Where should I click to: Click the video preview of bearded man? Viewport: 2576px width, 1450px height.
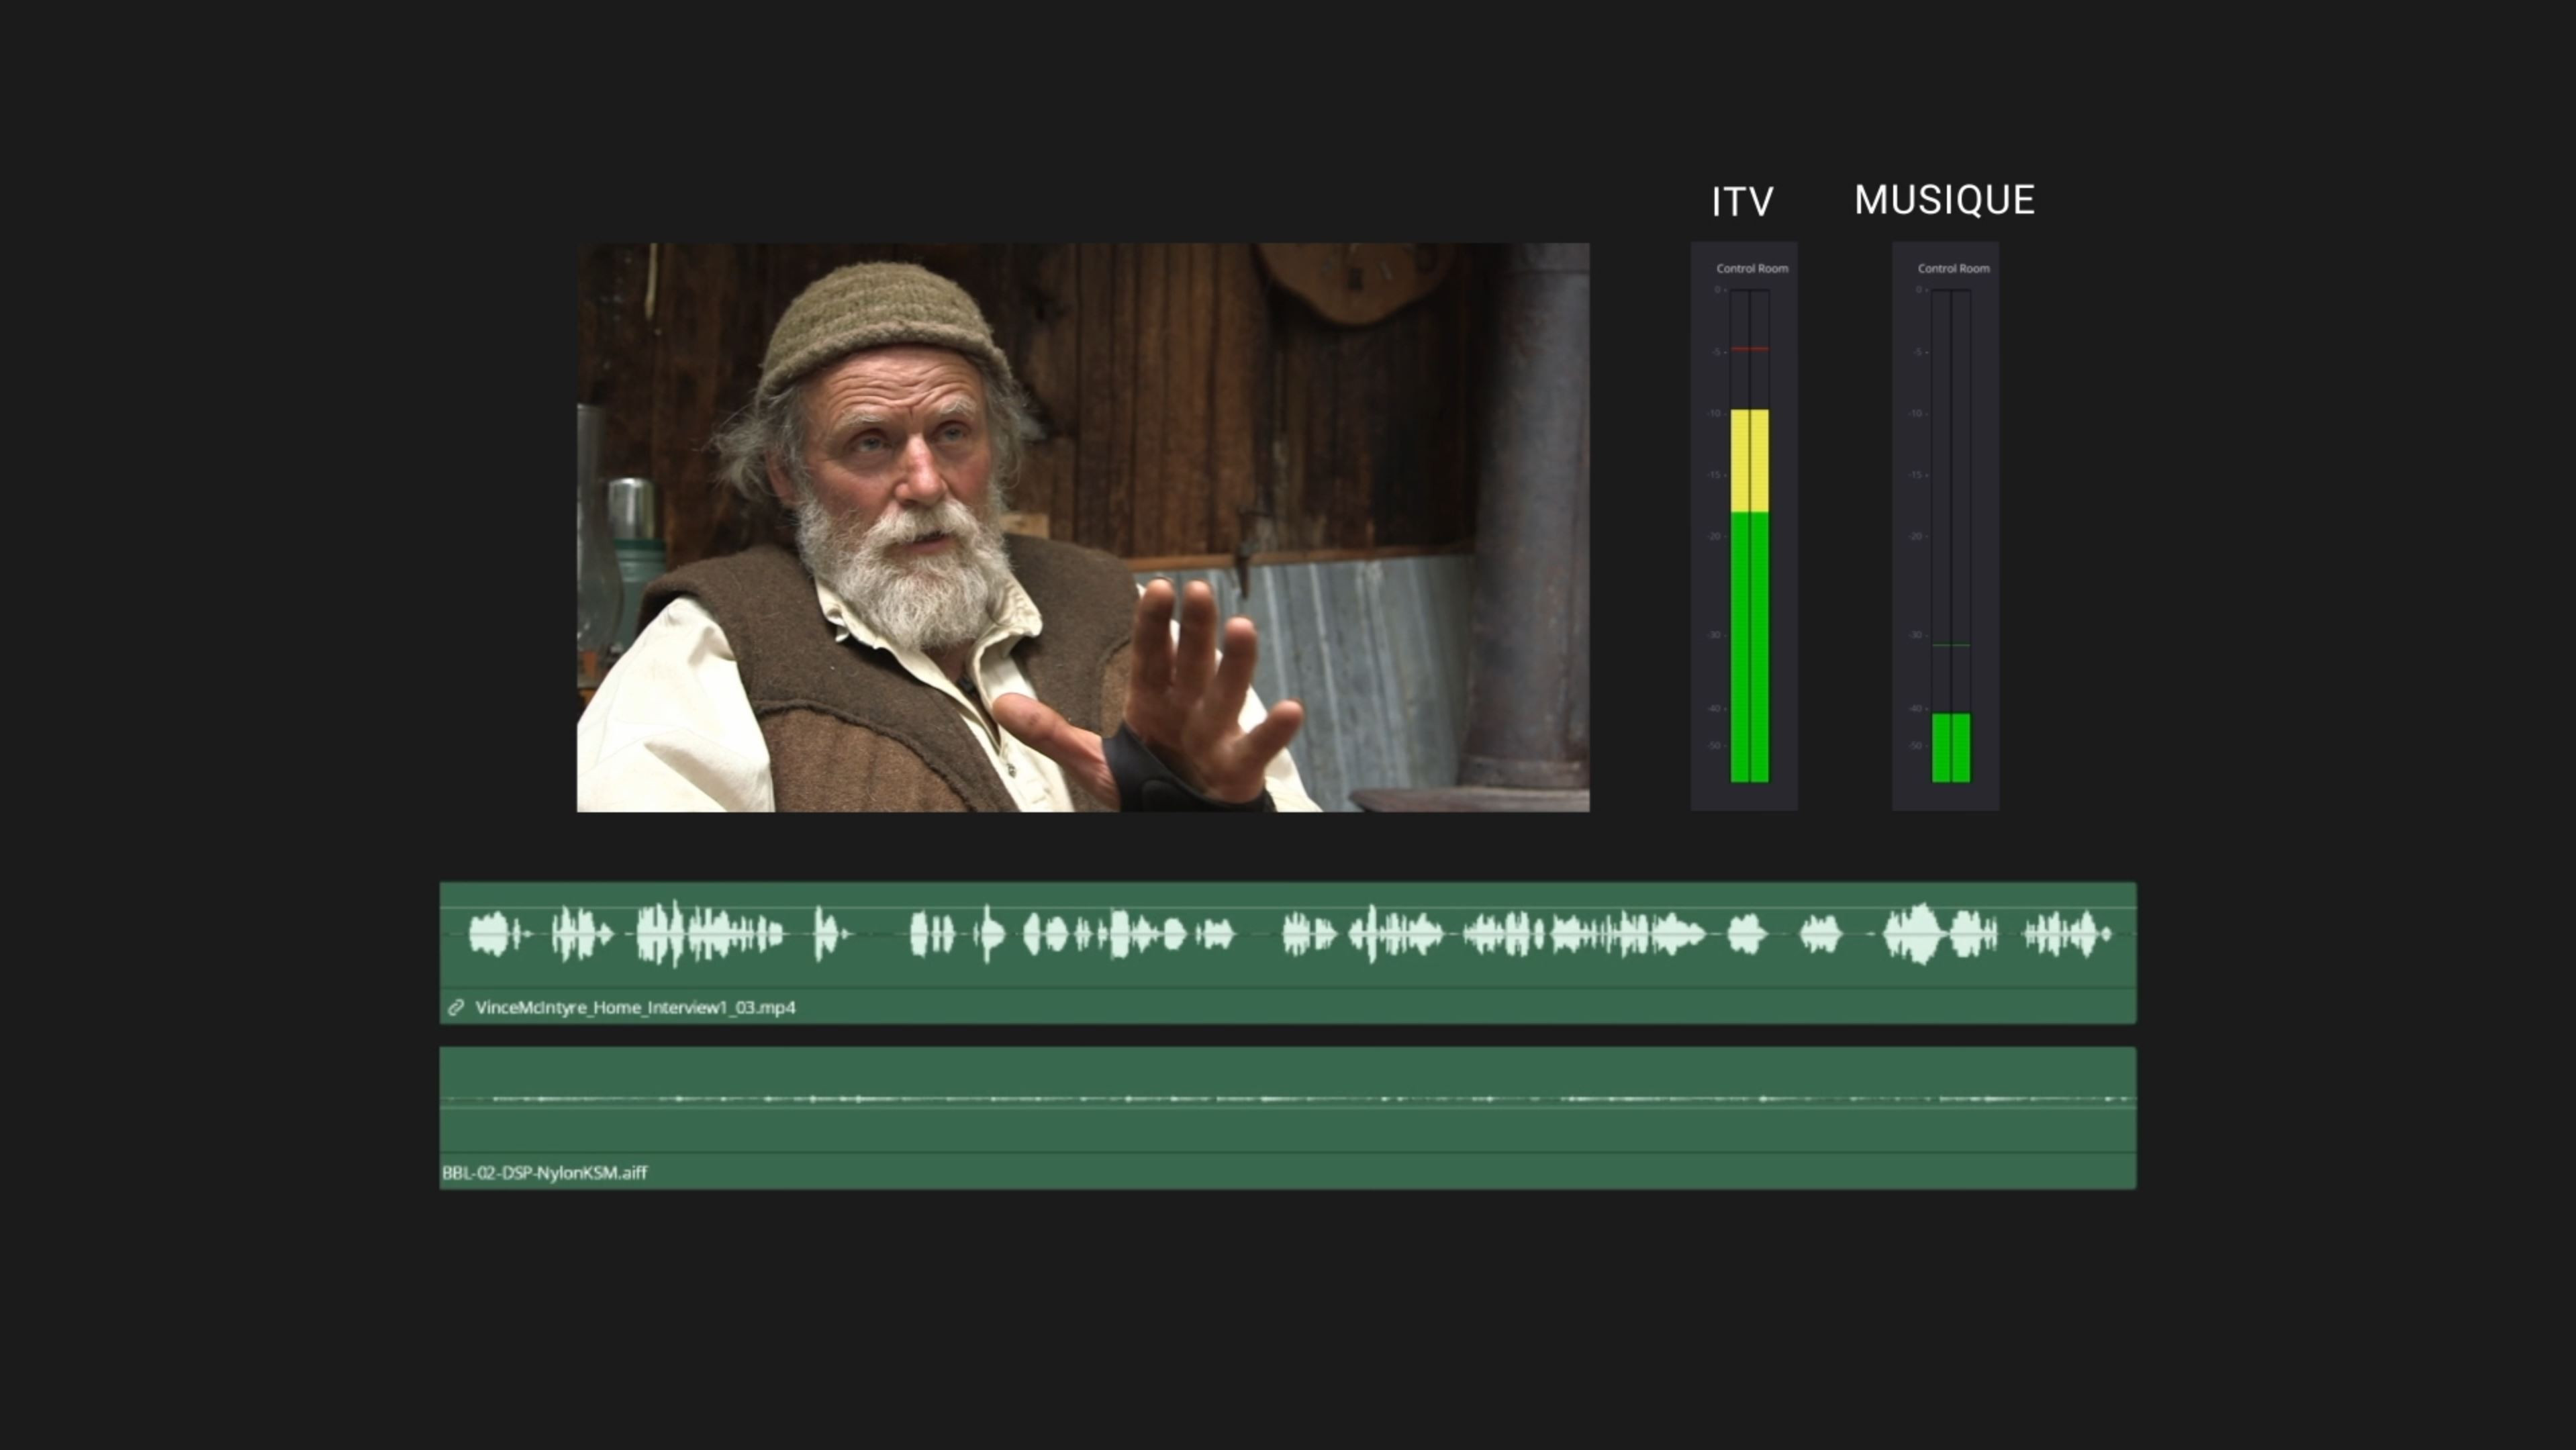tap(1083, 527)
